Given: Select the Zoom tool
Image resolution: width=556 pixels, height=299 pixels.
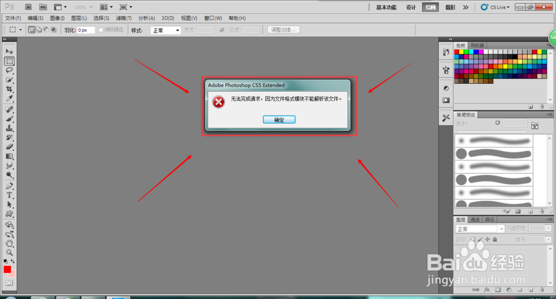Looking at the screenshot, I should click(9, 252).
